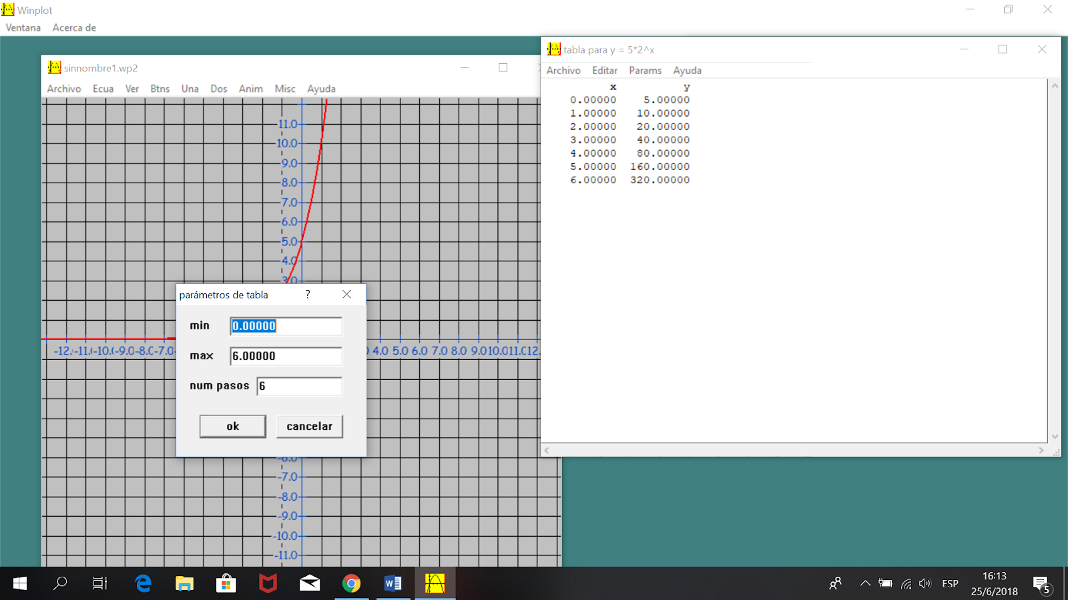The image size is (1068, 600).
Task: Launch Microsoft Edge from taskbar
Action: 143,583
